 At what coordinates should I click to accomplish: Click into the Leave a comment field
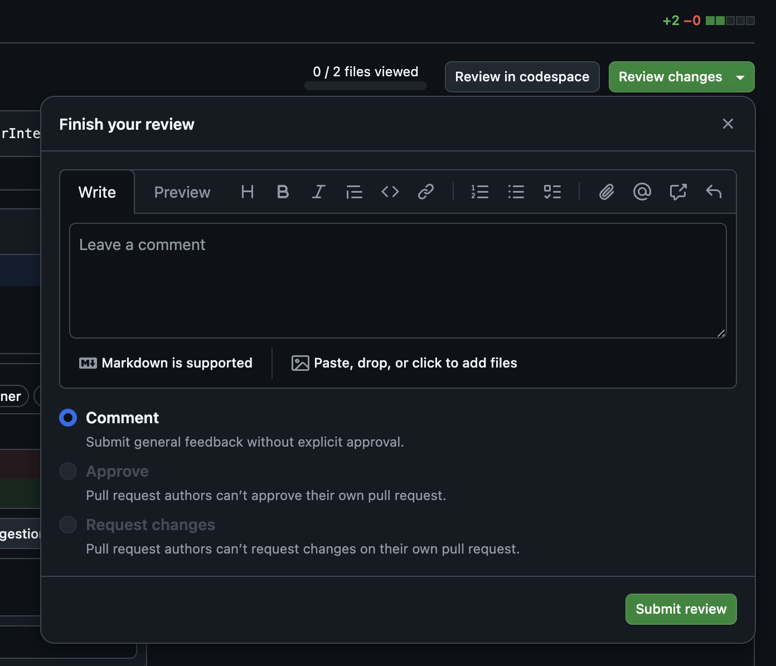[398, 281]
